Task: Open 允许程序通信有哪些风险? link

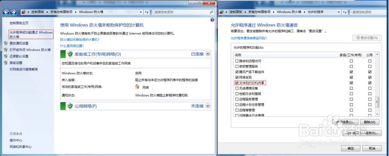Action: coord(249,38)
